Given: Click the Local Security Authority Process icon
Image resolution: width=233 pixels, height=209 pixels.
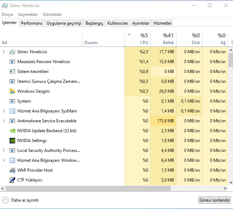Looking at the screenshot, I should [12, 150].
